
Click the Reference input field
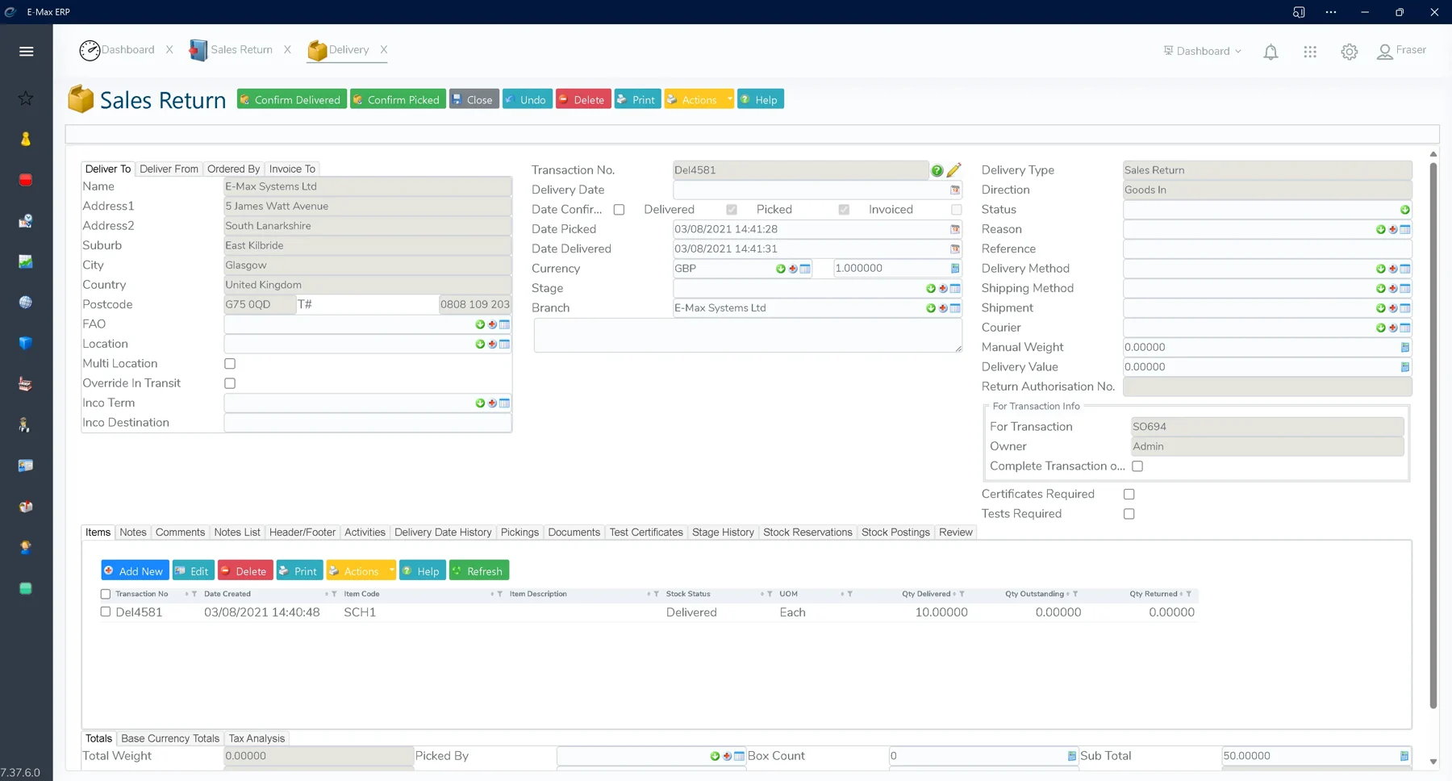click(1267, 249)
